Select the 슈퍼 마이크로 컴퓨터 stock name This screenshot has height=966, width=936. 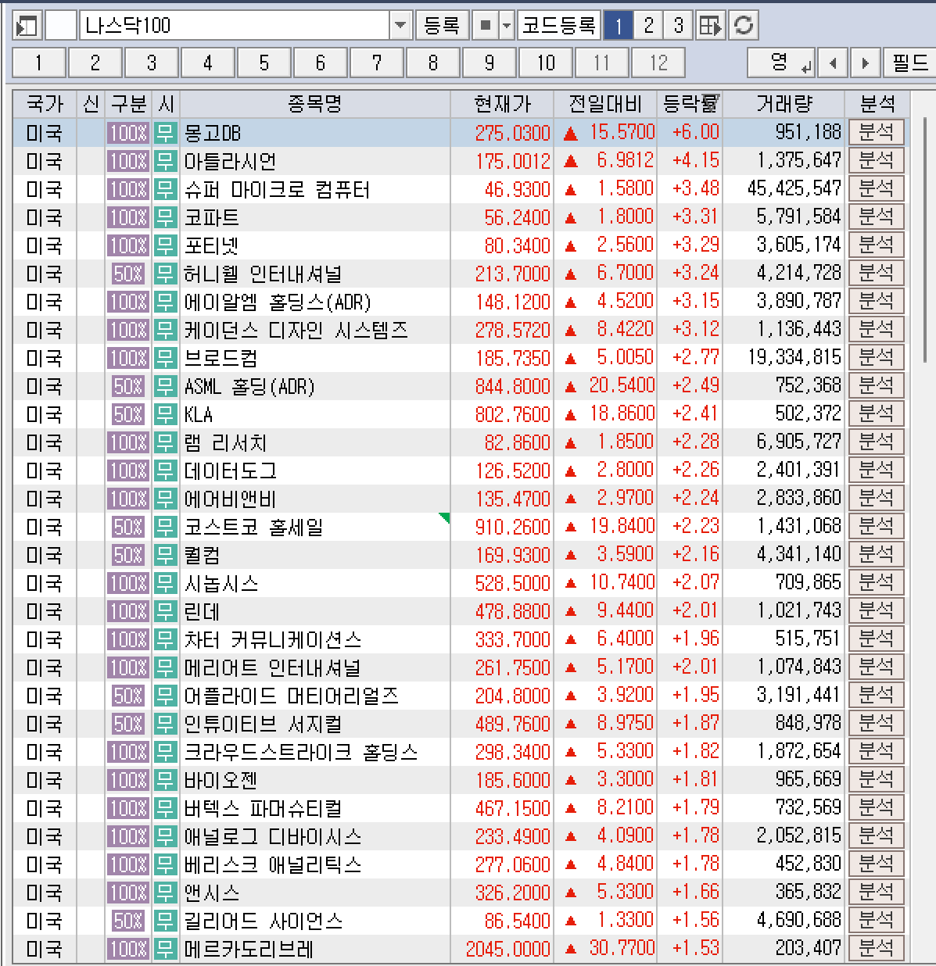tap(277, 189)
